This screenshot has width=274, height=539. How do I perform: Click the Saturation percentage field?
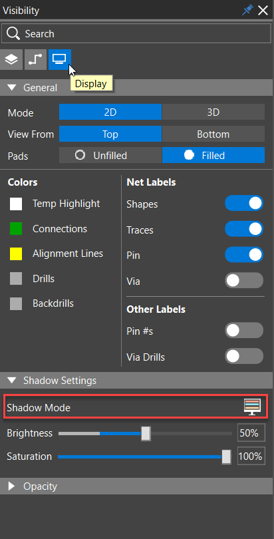[251, 456]
